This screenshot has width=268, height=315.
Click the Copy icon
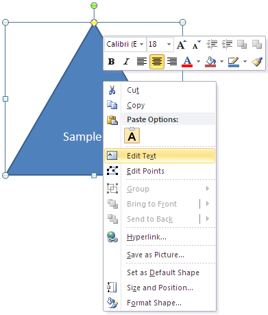[x=112, y=105]
